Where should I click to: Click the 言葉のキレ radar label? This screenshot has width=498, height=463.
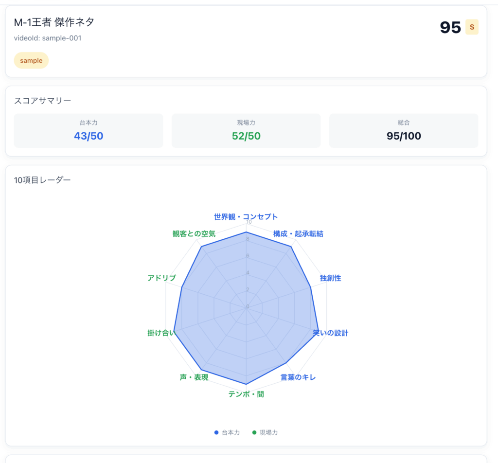[298, 377]
